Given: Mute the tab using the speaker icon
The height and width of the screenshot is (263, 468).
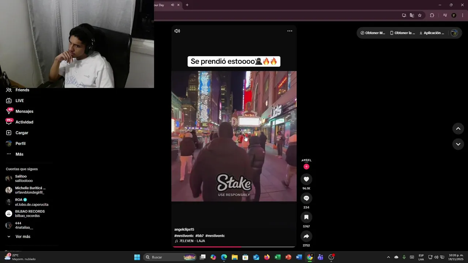Looking at the screenshot, I should pos(172,5).
